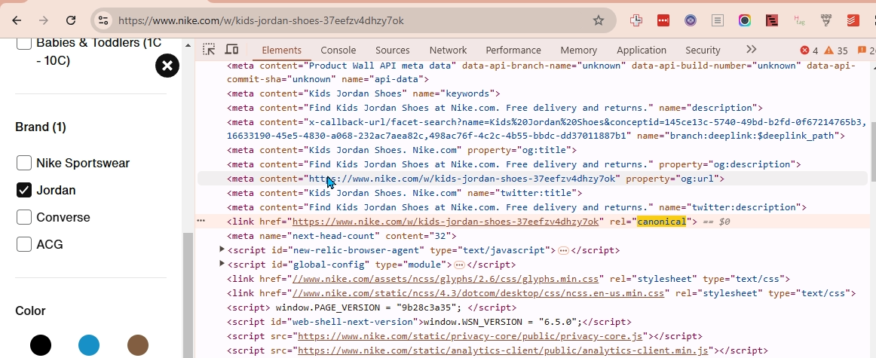Click the address bar URL field
The image size is (876, 358).
(352, 20)
